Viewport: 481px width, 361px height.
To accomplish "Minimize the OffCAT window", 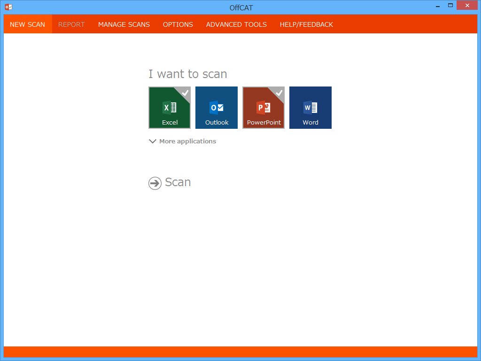I will click(x=438, y=6).
